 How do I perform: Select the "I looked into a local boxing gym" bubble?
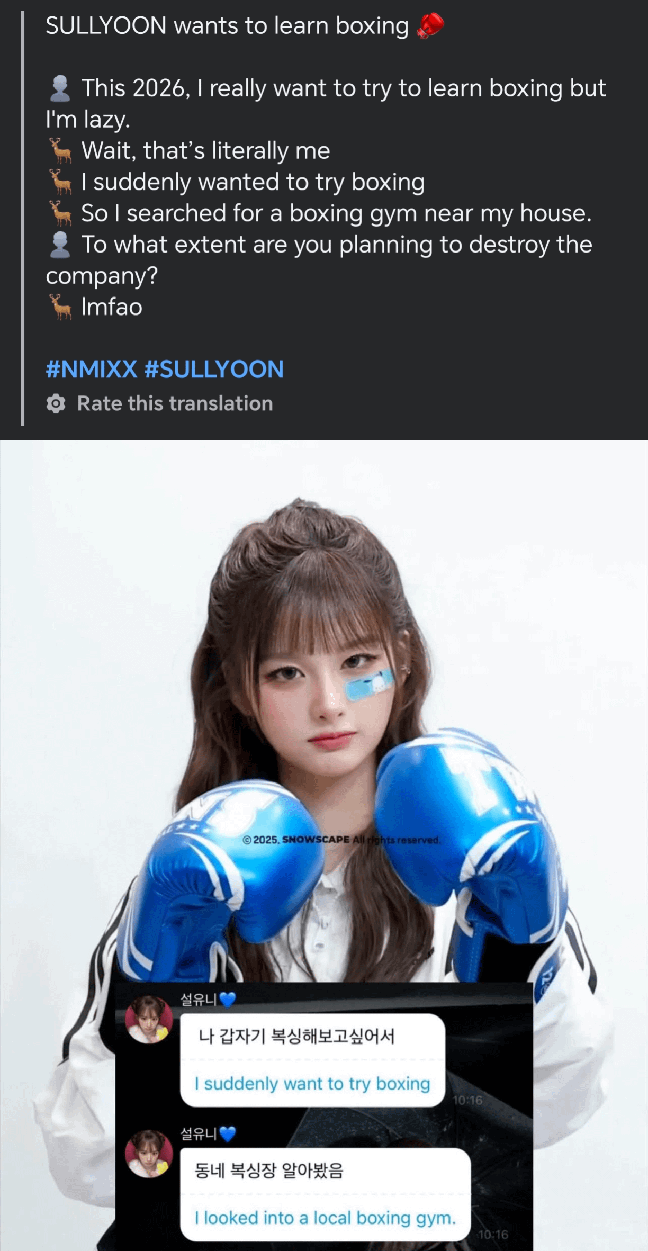(325, 1194)
